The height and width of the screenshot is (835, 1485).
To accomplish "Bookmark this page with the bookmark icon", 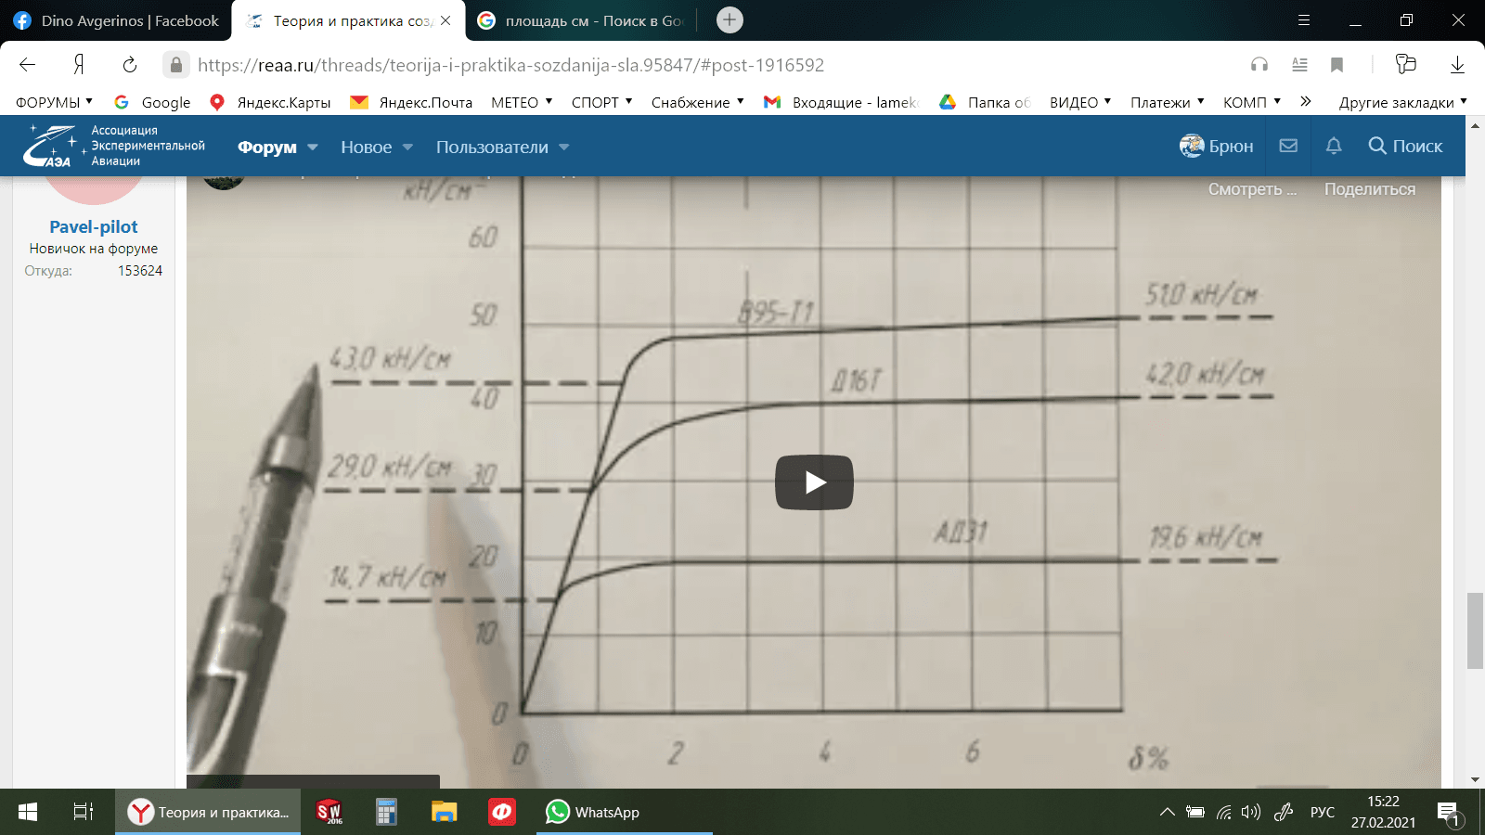I will (x=1337, y=65).
